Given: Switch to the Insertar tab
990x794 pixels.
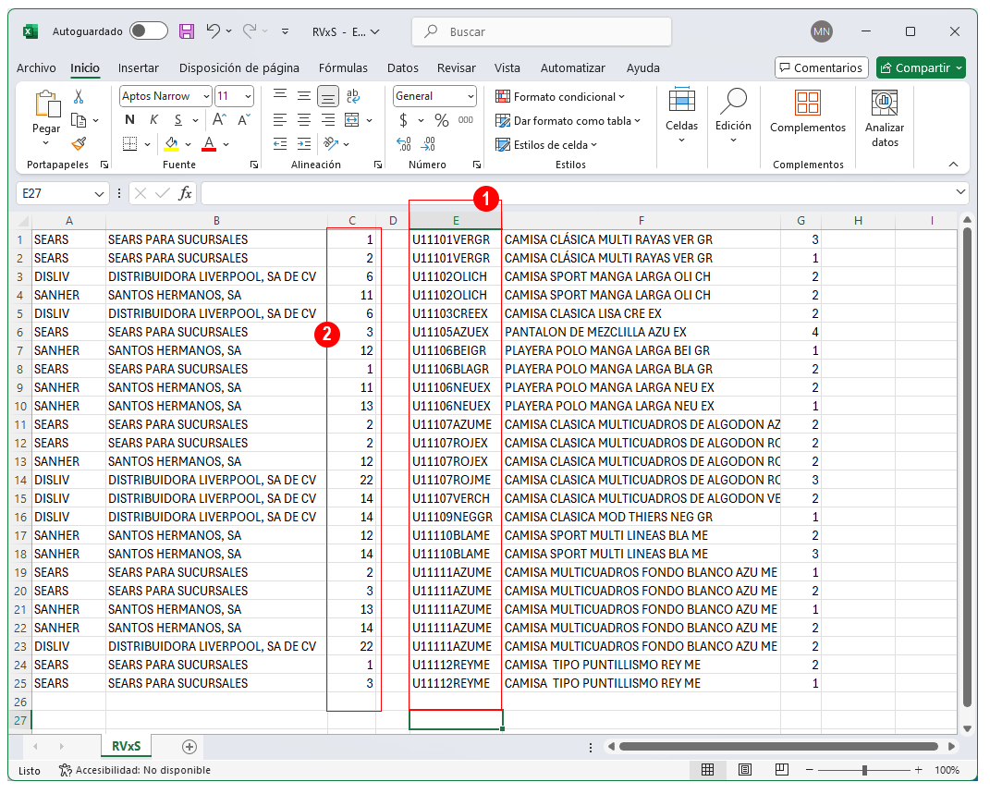Looking at the screenshot, I should 139,67.
